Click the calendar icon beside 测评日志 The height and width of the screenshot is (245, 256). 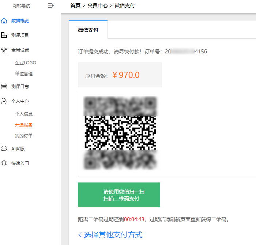pos(4,86)
